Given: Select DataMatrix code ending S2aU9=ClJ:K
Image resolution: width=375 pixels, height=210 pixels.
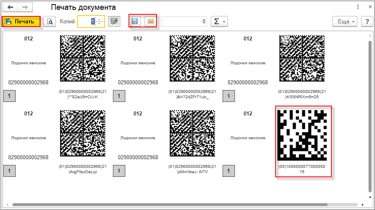Looking at the screenshot, I should (83, 59).
